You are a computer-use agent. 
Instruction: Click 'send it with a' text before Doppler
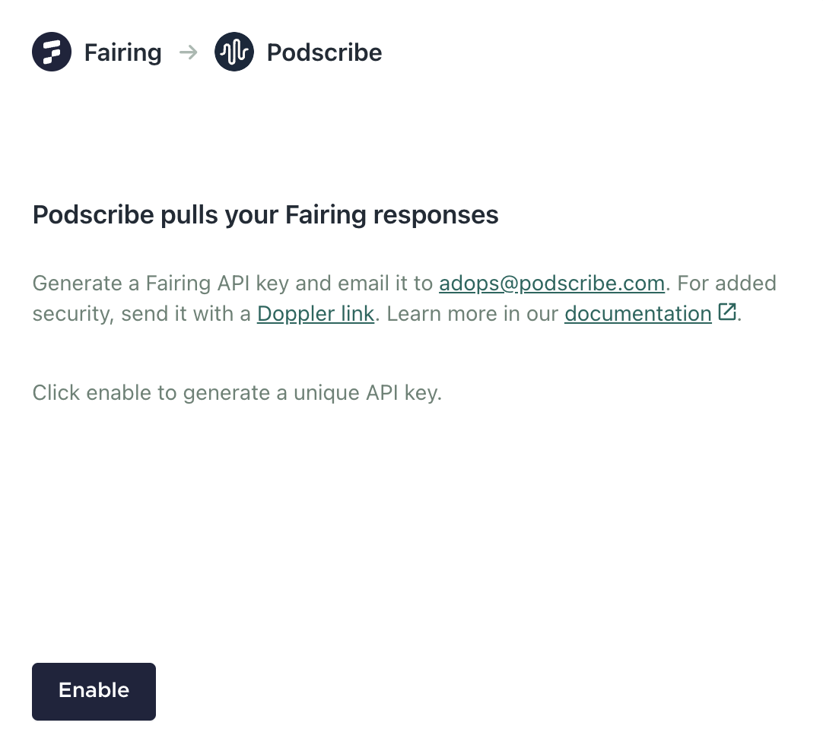coord(186,314)
